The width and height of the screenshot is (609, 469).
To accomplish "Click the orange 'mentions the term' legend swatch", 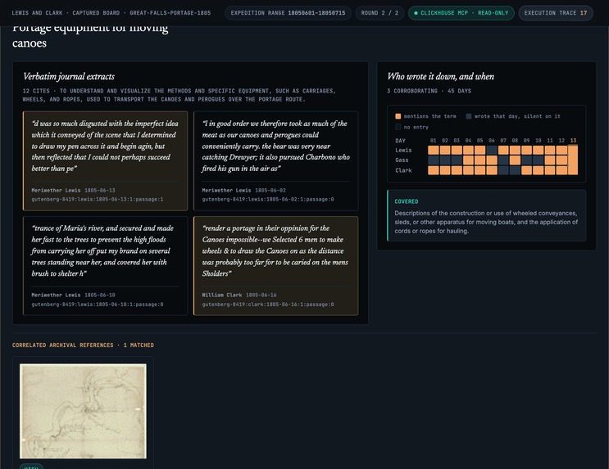I will click(x=398, y=116).
